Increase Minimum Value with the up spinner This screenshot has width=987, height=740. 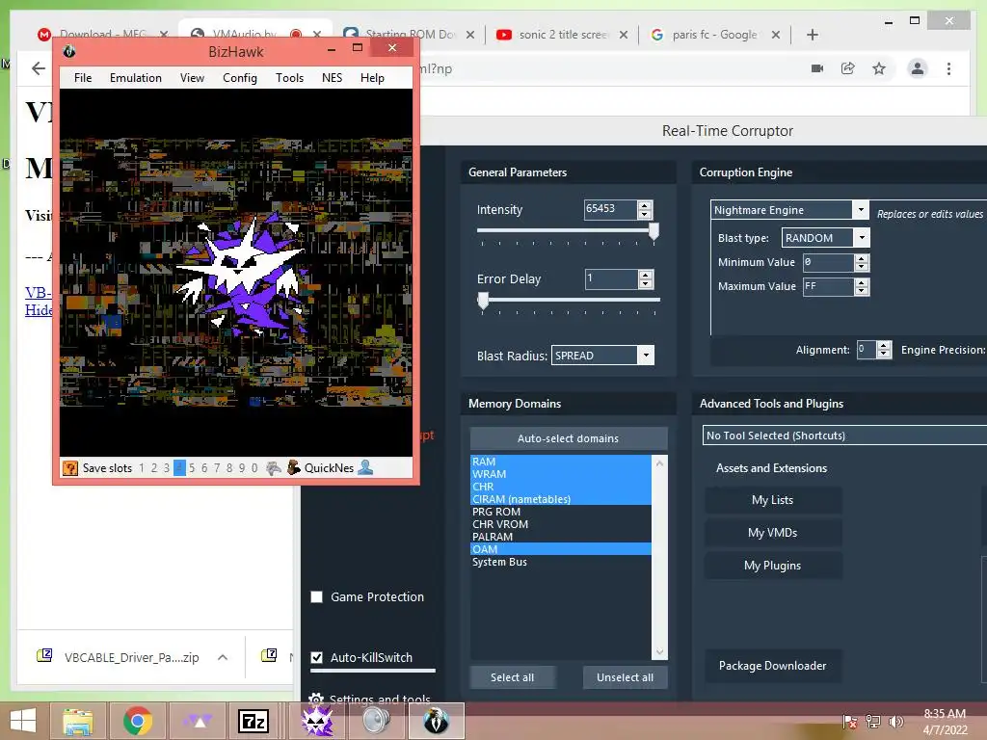pyautogui.click(x=862, y=258)
